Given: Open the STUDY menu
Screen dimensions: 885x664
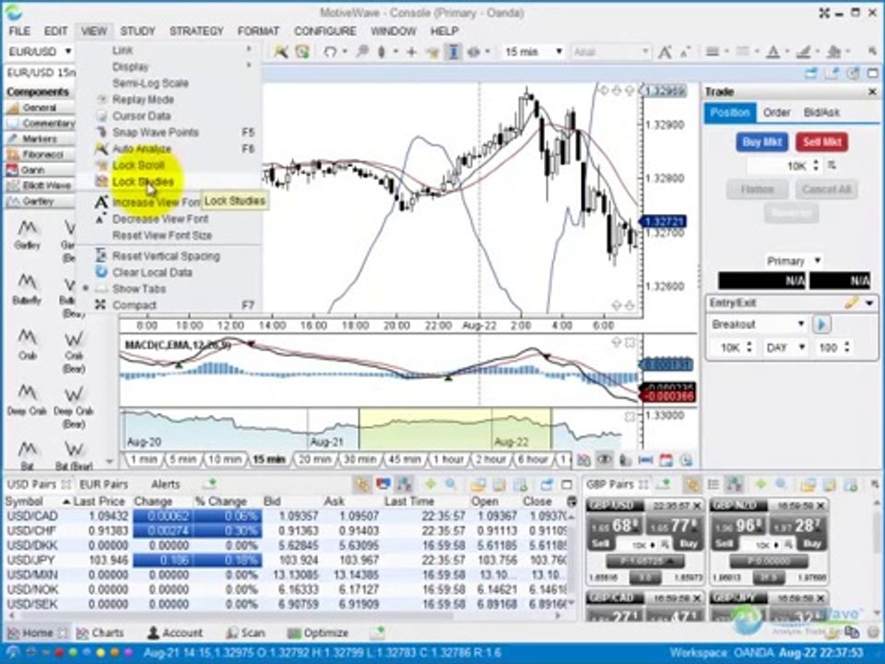Looking at the screenshot, I should (137, 31).
